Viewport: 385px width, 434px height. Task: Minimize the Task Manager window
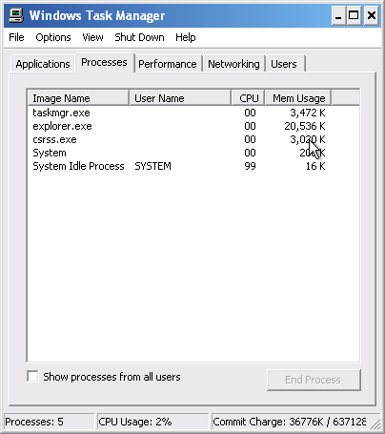(x=338, y=15)
